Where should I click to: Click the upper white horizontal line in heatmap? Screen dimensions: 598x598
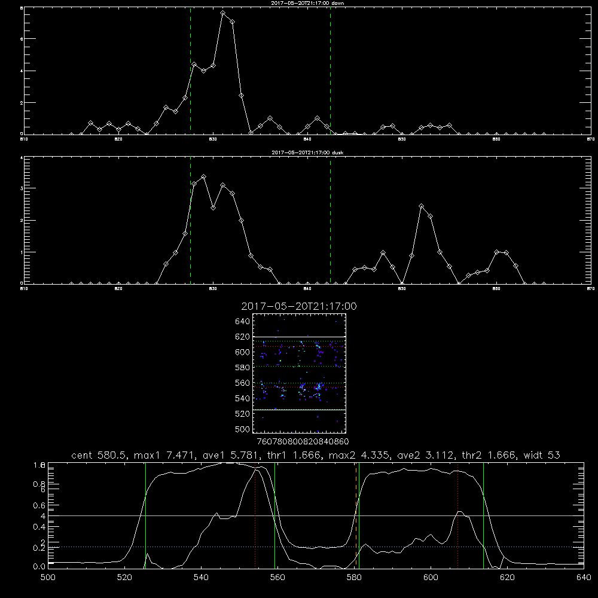click(x=299, y=337)
